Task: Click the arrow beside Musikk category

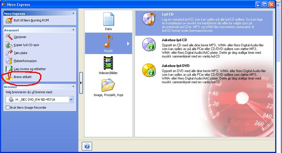Action: click(128, 43)
